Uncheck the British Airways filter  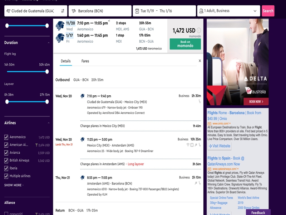tap(6, 161)
